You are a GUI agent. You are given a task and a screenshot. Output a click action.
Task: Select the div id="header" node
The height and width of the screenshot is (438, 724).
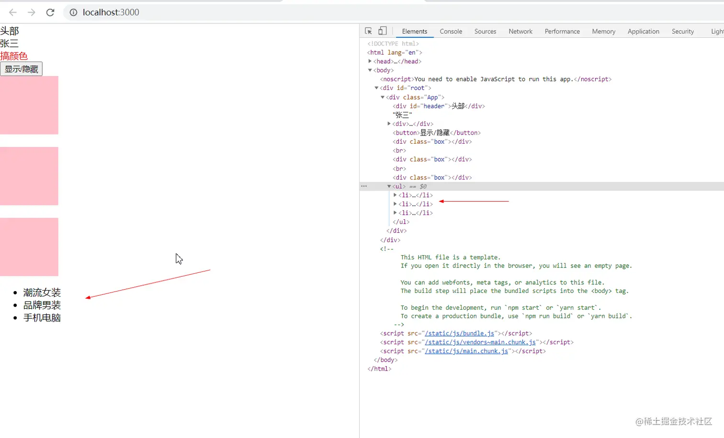pos(439,106)
